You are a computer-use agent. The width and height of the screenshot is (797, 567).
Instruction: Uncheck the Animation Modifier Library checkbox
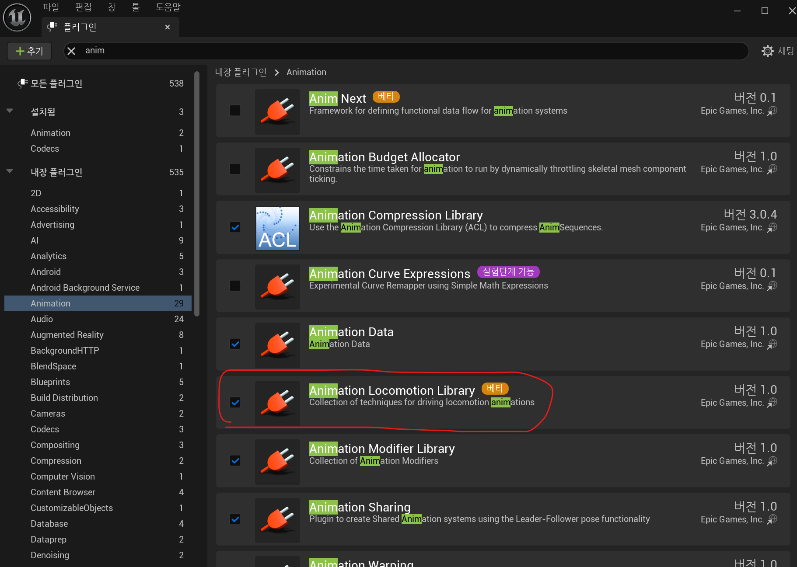(x=235, y=461)
